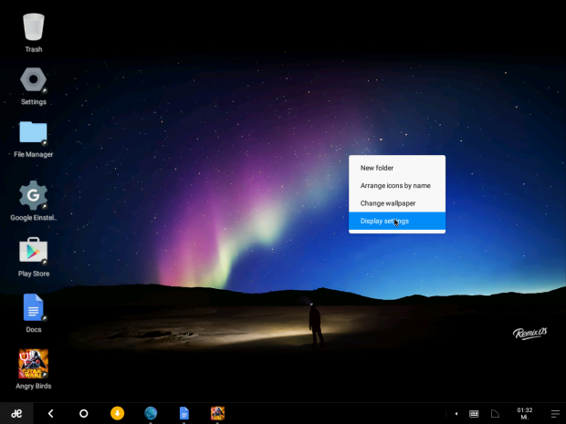Viewport: 566px width, 424px height.
Task: Select the Google Einstellungen gear icon
Action: pyautogui.click(x=33, y=195)
